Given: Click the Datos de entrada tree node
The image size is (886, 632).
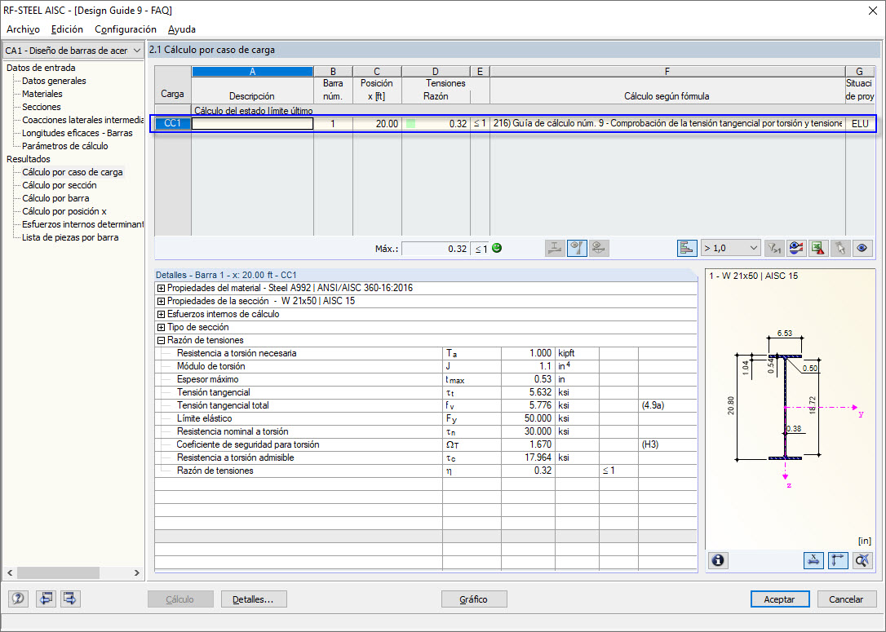Looking at the screenshot, I should point(41,68).
